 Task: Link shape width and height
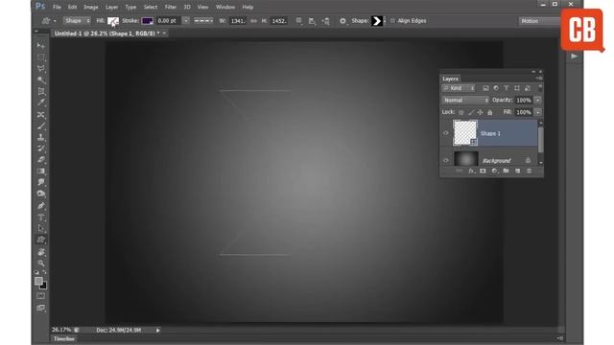tap(253, 21)
